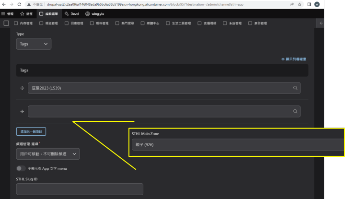Open the 捷徑 shortcuts menu
The image size is (345, 199).
(26, 13)
